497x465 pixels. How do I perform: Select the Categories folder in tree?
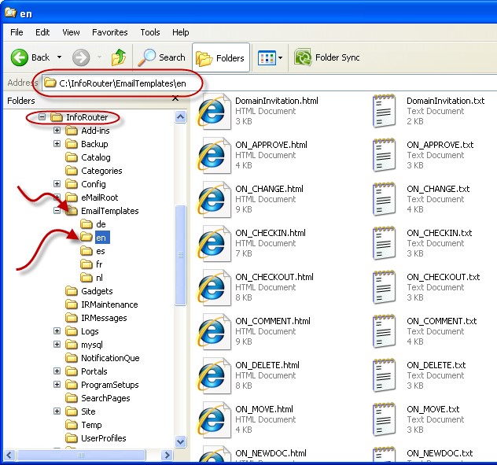click(94, 171)
